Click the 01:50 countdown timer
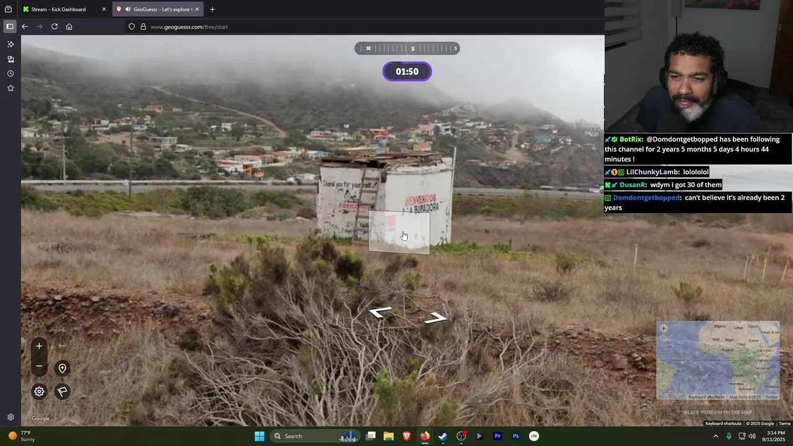This screenshot has width=793, height=446. [407, 71]
